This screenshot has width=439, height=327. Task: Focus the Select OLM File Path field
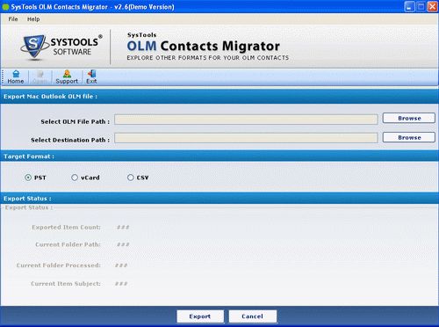[x=246, y=120]
